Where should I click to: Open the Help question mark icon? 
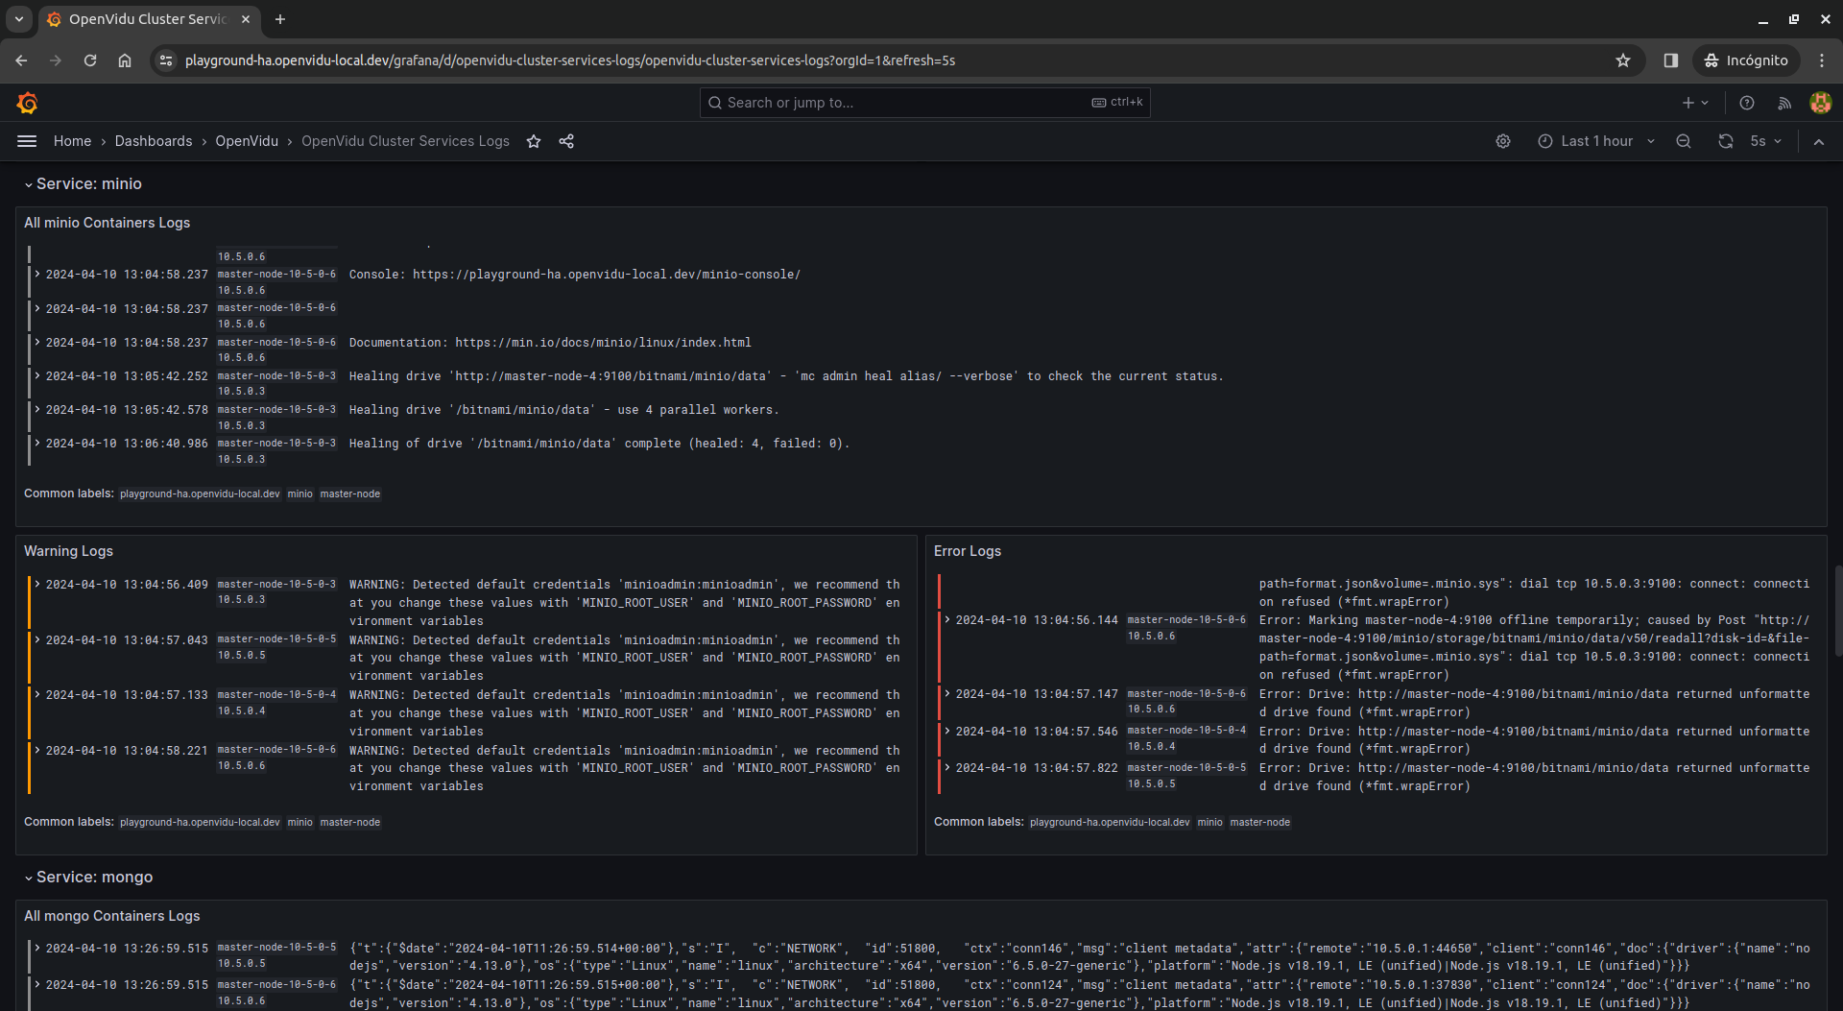click(x=1747, y=103)
